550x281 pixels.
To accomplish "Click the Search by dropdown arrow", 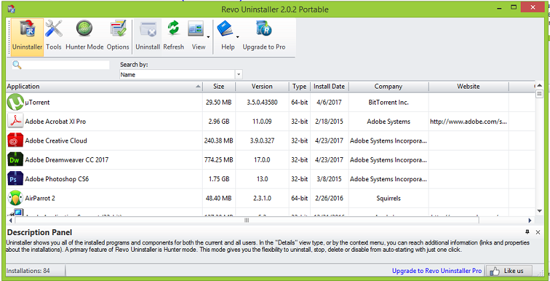I will tap(239, 75).
